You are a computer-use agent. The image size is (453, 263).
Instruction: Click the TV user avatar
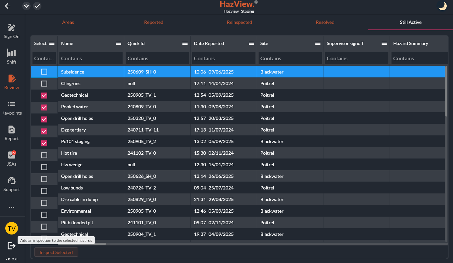12,229
